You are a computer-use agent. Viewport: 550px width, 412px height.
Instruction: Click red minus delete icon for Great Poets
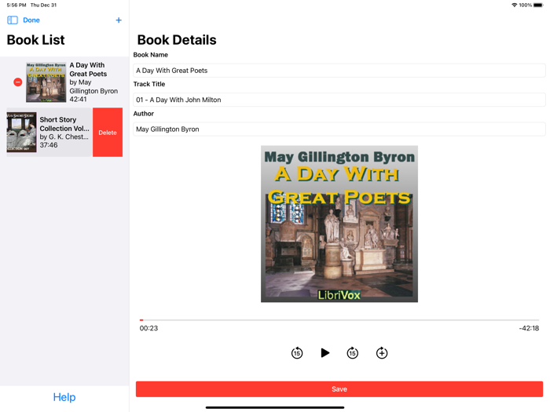18,82
